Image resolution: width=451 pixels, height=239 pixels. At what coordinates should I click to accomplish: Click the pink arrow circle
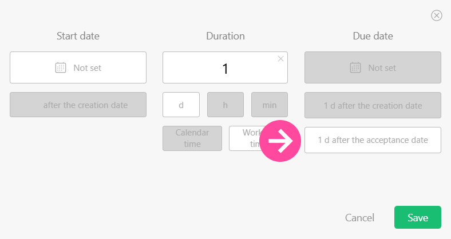pyautogui.click(x=280, y=141)
